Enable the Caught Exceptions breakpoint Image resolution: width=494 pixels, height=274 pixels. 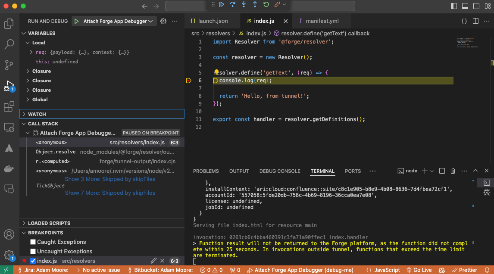point(33,242)
